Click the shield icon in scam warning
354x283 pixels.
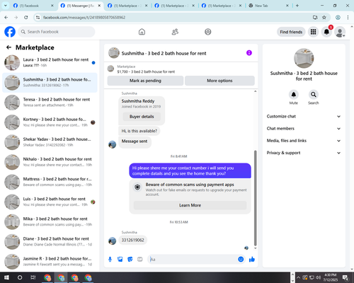(x=137, y=187)
